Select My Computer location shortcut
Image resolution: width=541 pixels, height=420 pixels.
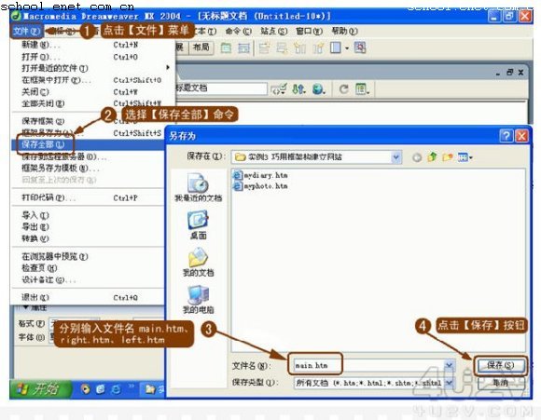(198, 300)
